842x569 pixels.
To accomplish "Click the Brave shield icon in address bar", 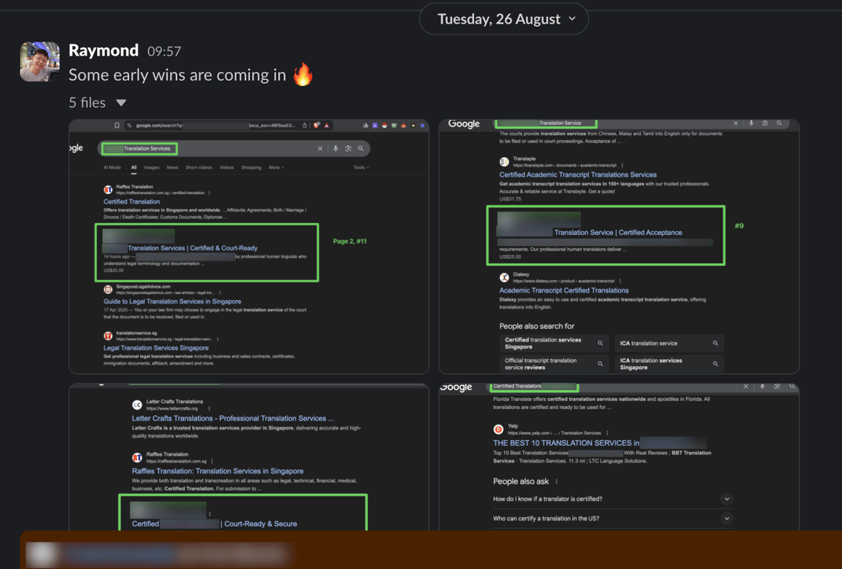I will click(x=316, y=125).
